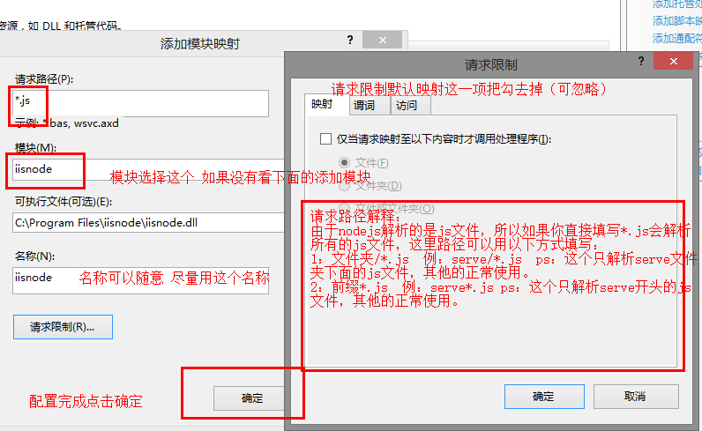Viewport: 702px width, 431px height.
Task: Click the help icon in 请求限制 dialog
Action: click(x=639, y=63)
